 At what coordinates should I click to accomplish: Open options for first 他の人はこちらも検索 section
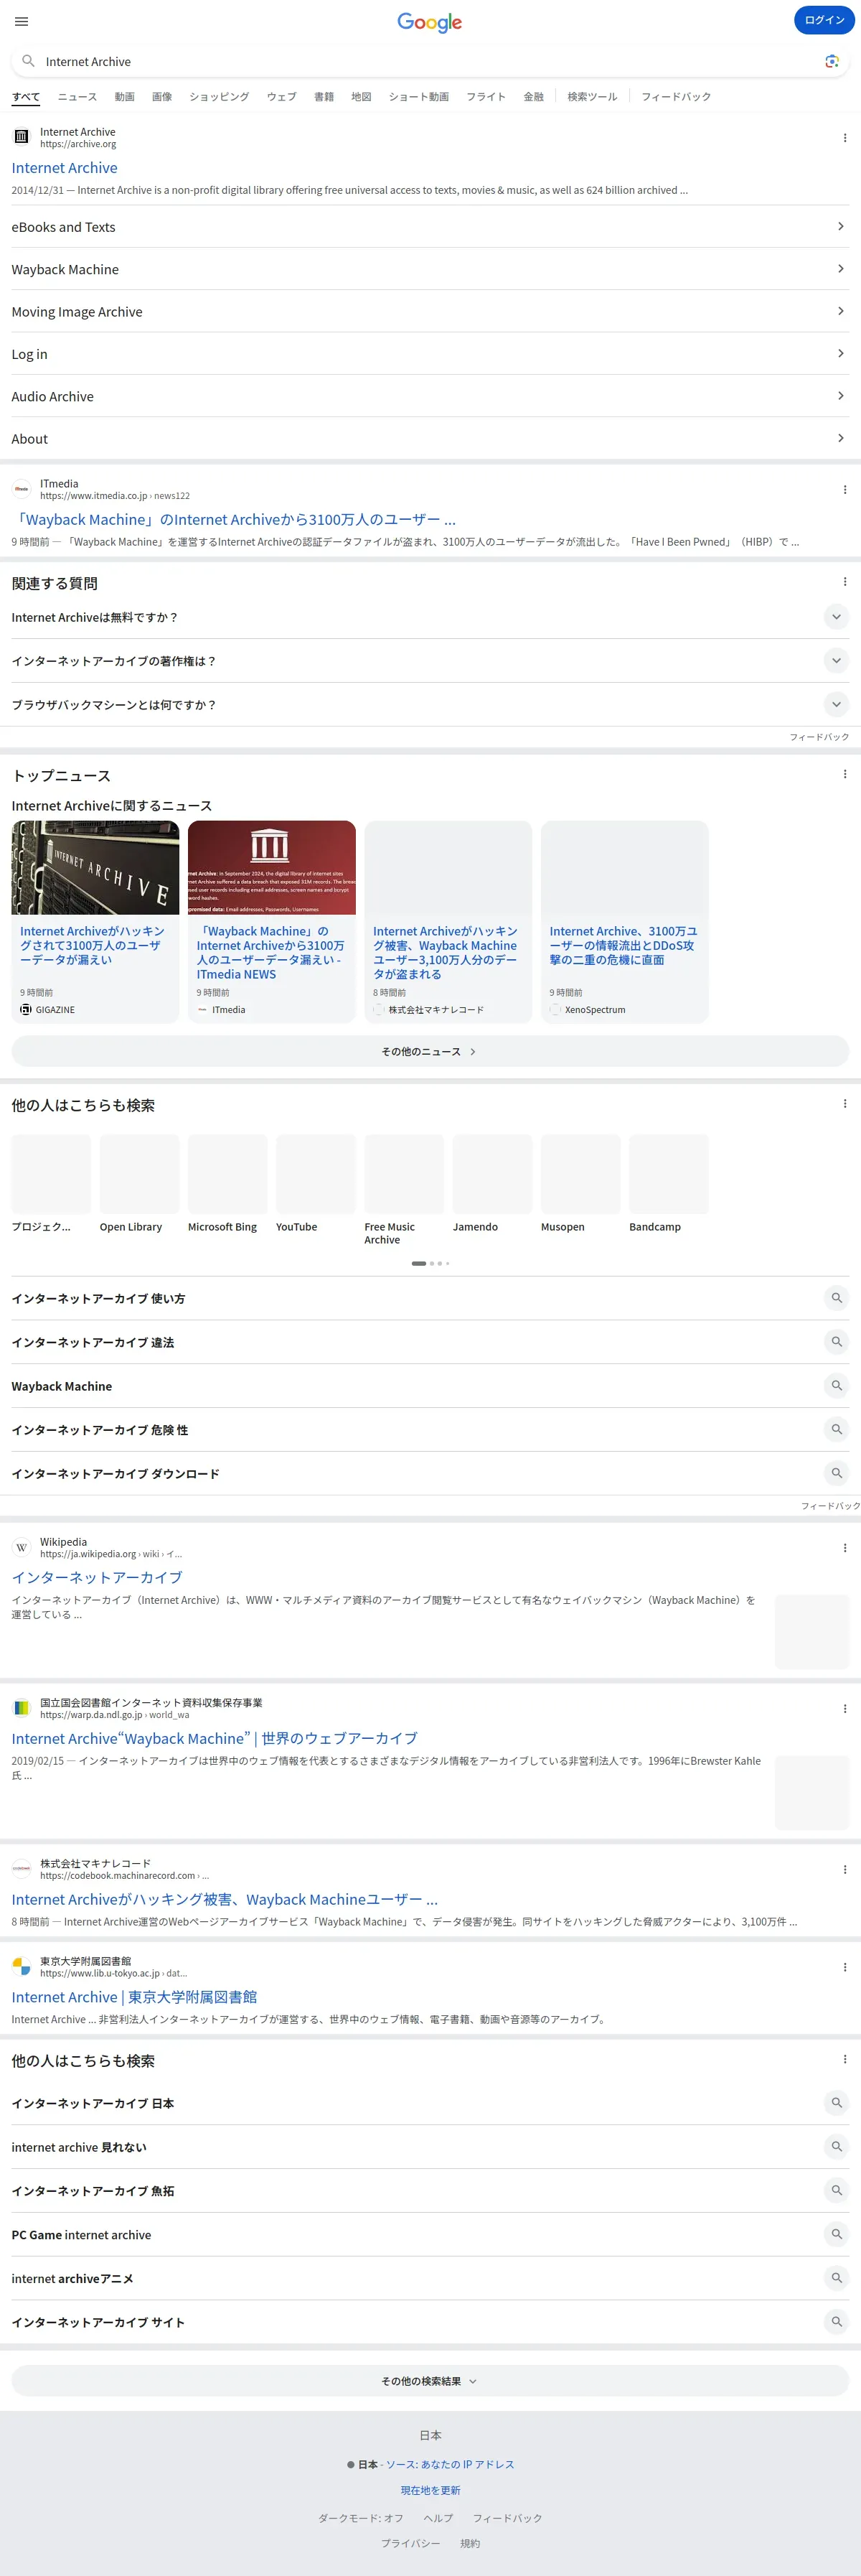point(844,1104)
